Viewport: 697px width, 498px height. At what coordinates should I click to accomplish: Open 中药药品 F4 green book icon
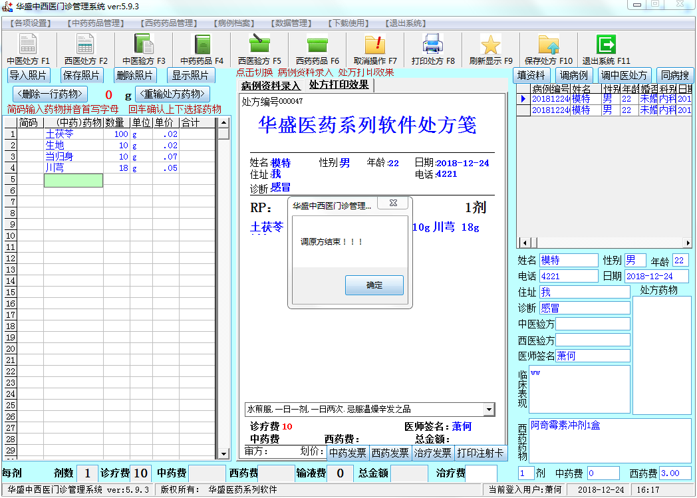(x=202, y=43)
